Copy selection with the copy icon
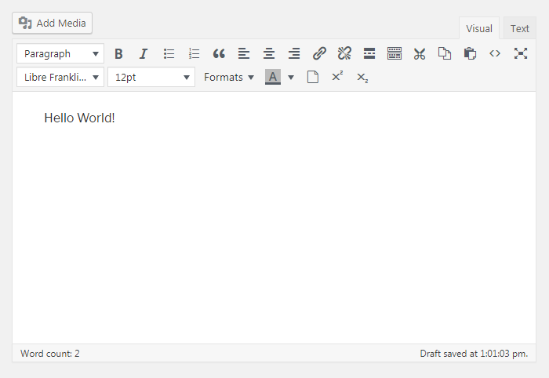Image resolution: width=549 pixels, height=378 pixels. [445, 53]
